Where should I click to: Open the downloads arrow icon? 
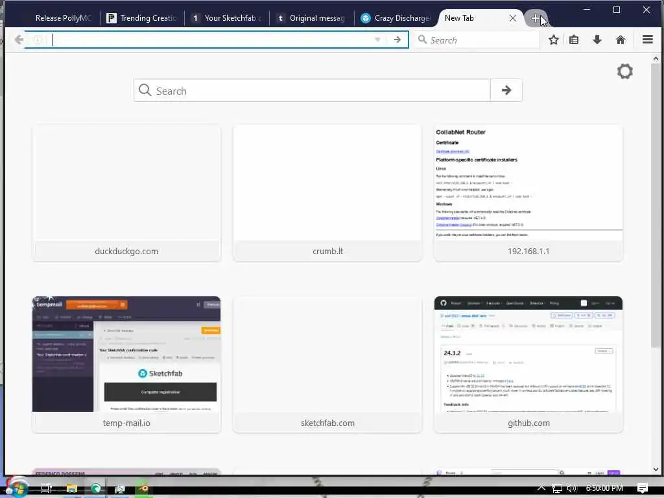tap(597, 40)
